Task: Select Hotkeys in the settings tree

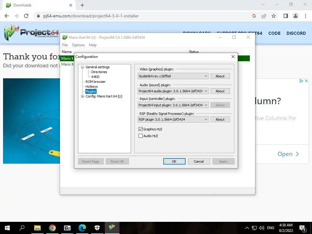Action: 91,87
